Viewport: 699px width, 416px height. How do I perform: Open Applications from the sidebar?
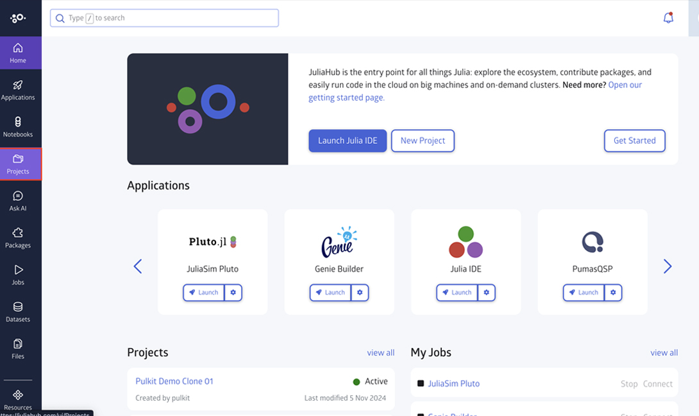pyautogui.click(x=18, y=90)
